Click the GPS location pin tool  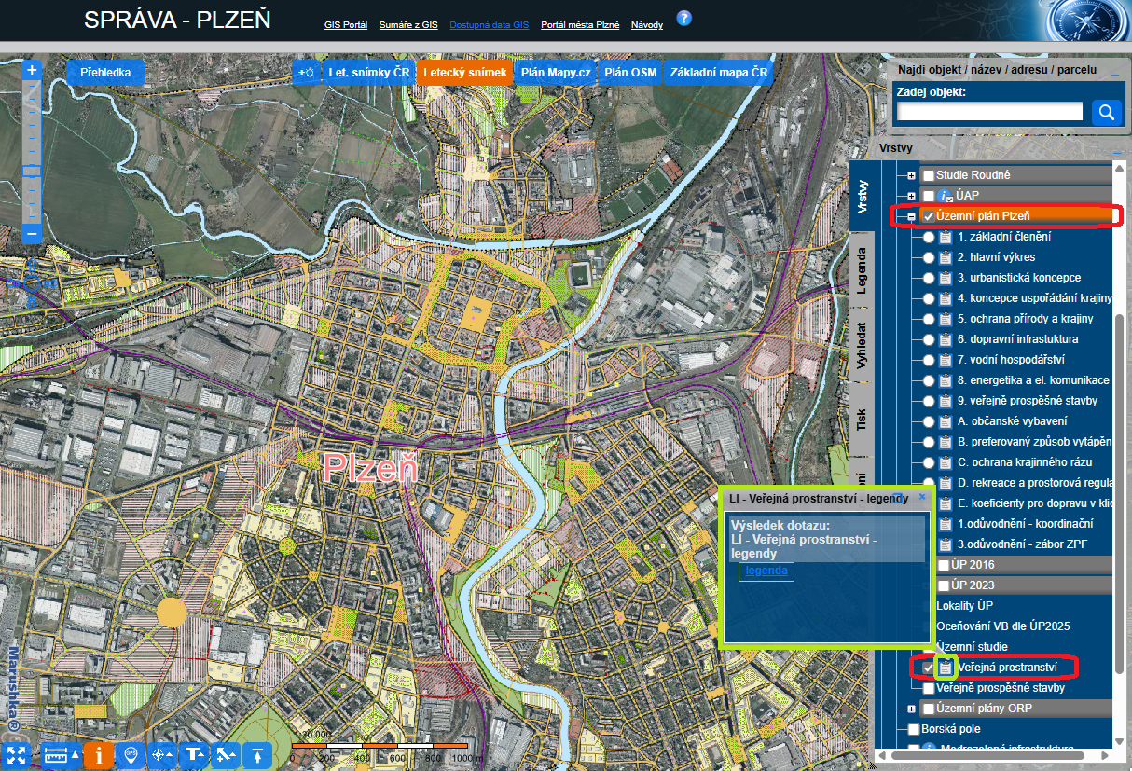(131, 754)
